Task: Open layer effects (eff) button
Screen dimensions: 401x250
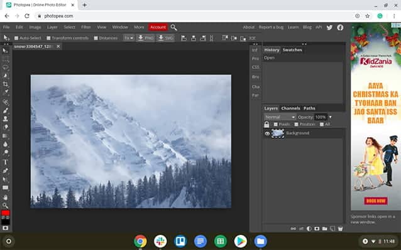Action: click(301, 229)
